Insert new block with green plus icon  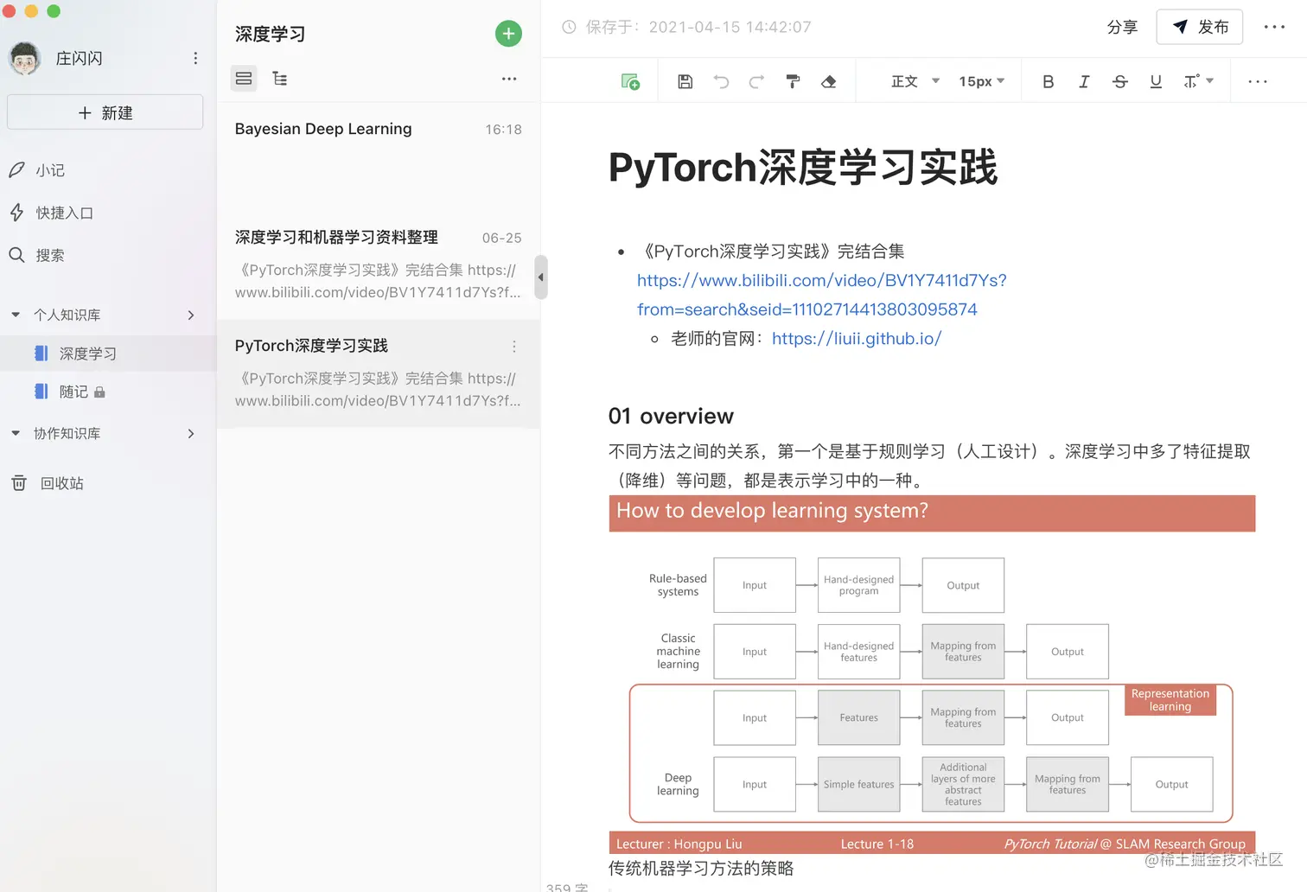(630, 81)
